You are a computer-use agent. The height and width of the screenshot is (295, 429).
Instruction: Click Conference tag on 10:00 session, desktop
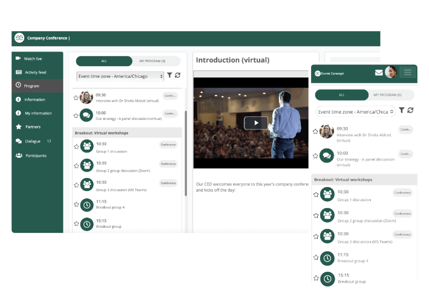tap(170, 114)
